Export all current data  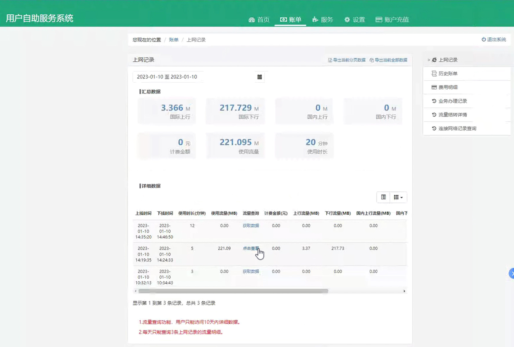tap(388, 60)
